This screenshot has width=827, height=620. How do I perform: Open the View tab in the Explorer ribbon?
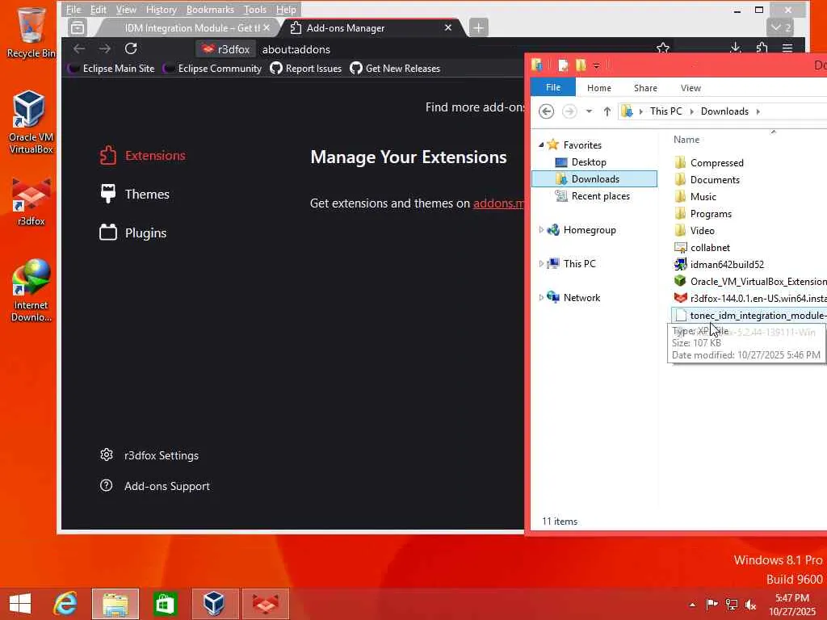pyautogui.click(x=691, y=88)
